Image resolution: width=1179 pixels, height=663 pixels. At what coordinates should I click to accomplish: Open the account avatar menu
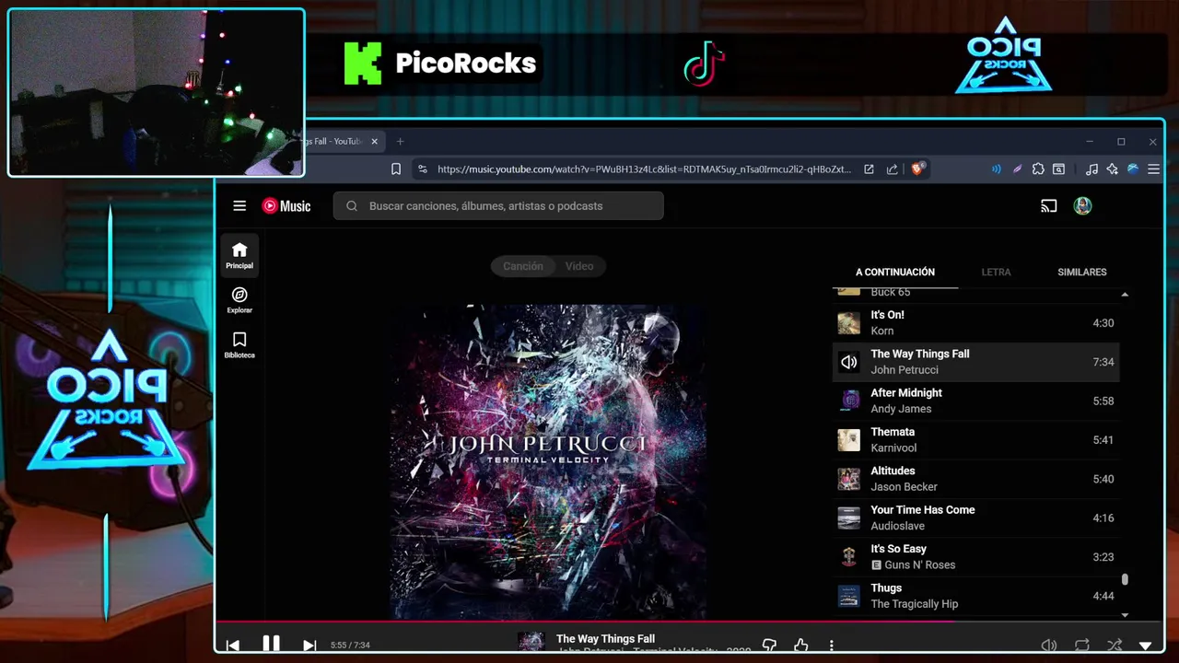coord(1082,206)
